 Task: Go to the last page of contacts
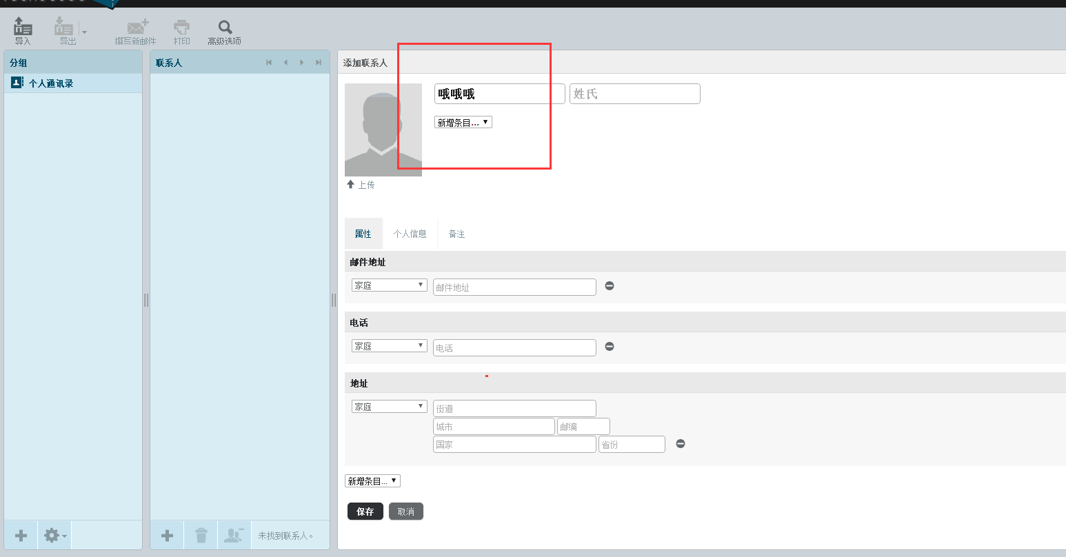319,63
